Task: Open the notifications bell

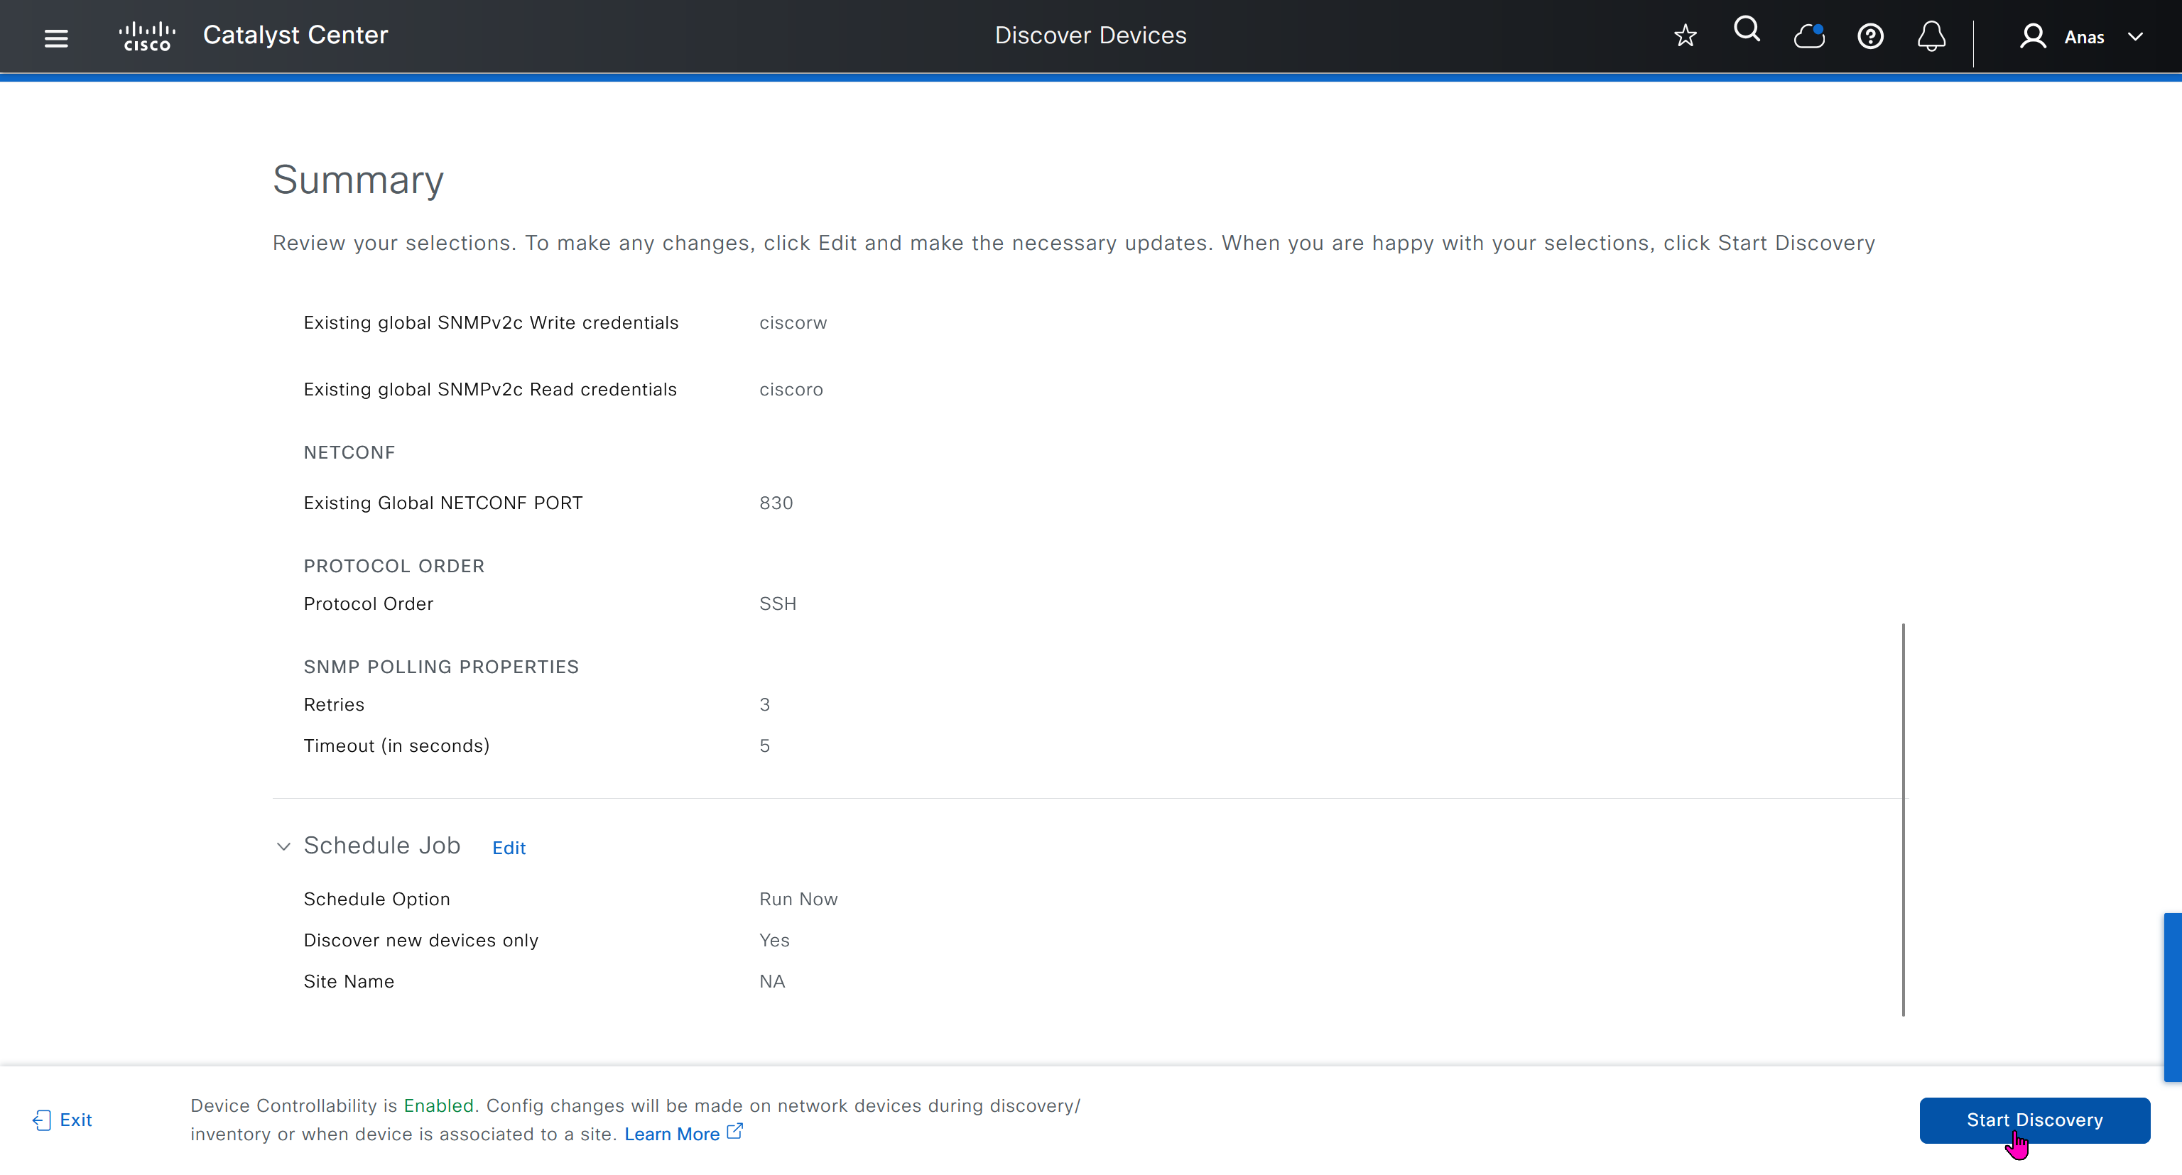Action: tap(1931, 36)
